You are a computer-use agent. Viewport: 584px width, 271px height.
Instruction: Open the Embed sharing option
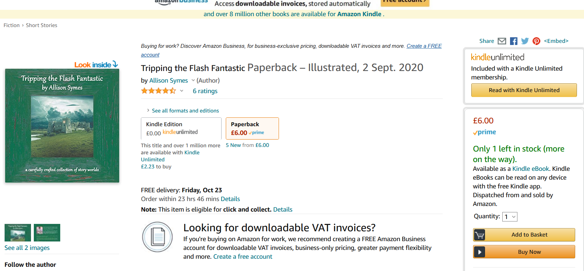[x=556, y=41]
